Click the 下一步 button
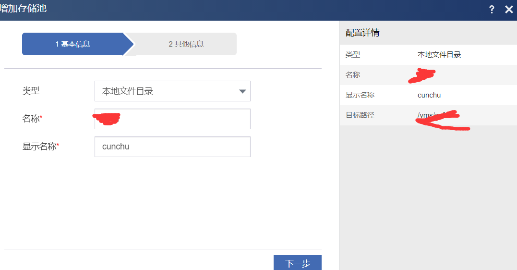Image resolution: width=517 pixels, height=270 pixels. (x=298, y=263)
